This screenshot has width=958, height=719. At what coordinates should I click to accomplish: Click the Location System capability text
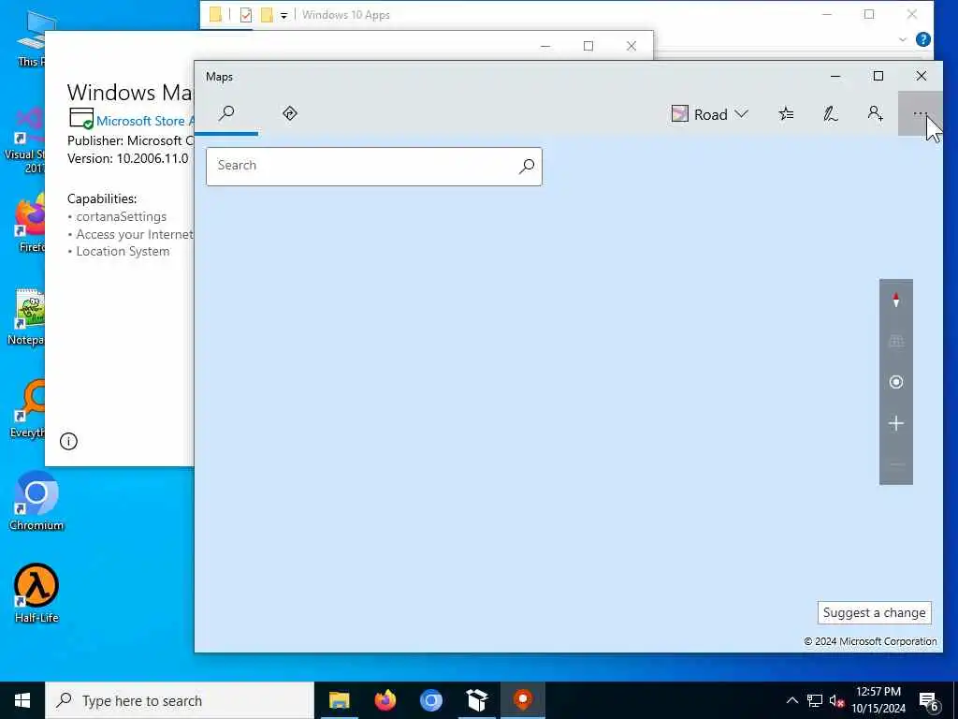pyautogui.click(x=123, y=251)
